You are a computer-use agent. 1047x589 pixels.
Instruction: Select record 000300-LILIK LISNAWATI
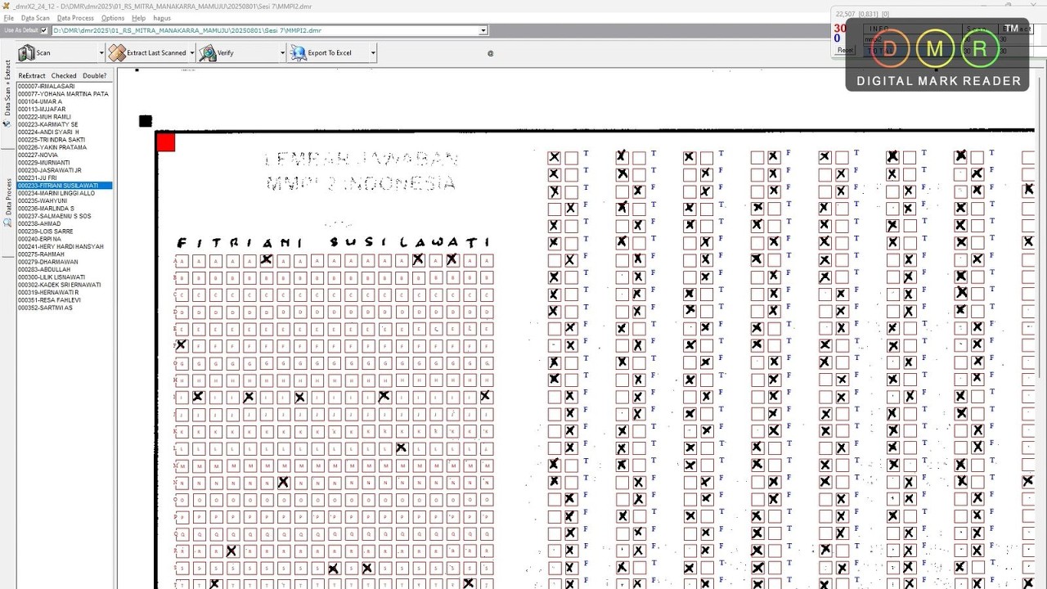point(64,277)
